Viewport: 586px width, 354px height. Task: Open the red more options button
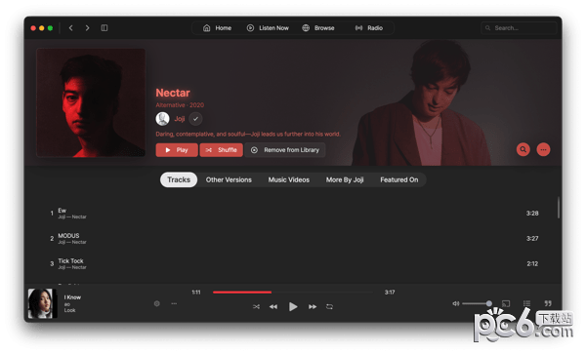pos(543,149)
